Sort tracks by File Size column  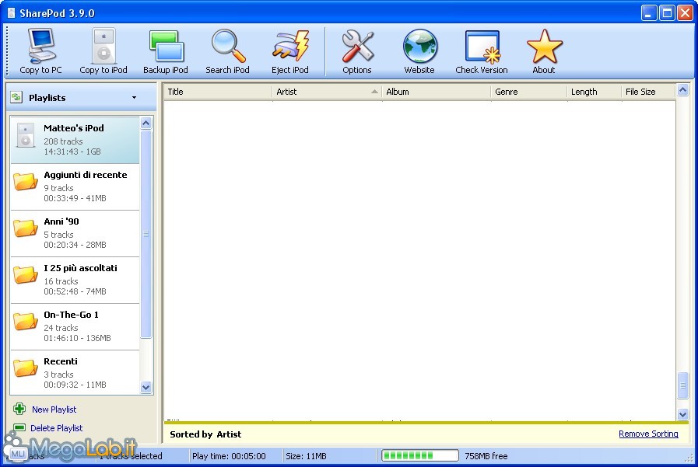(649, 92)
